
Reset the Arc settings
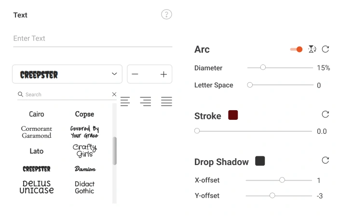(325, 49)
